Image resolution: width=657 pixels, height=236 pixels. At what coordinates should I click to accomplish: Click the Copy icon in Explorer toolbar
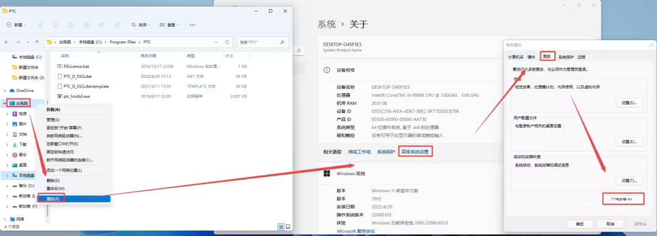(x=56, y=25)
